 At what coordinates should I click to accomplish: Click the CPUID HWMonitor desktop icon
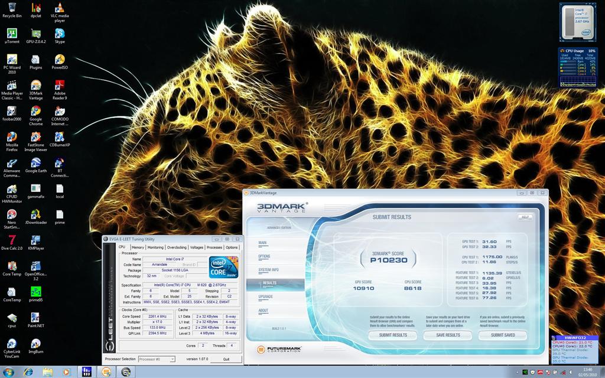click(12, 193)
